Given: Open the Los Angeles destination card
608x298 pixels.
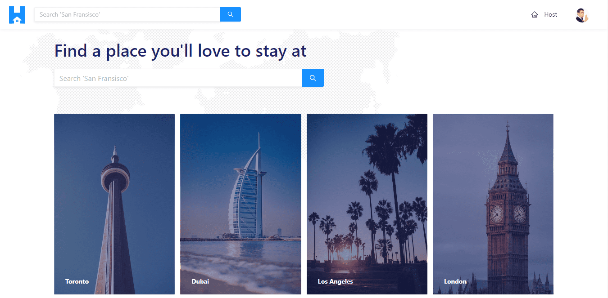Looking at the screenshot, I should coord(367,204).
